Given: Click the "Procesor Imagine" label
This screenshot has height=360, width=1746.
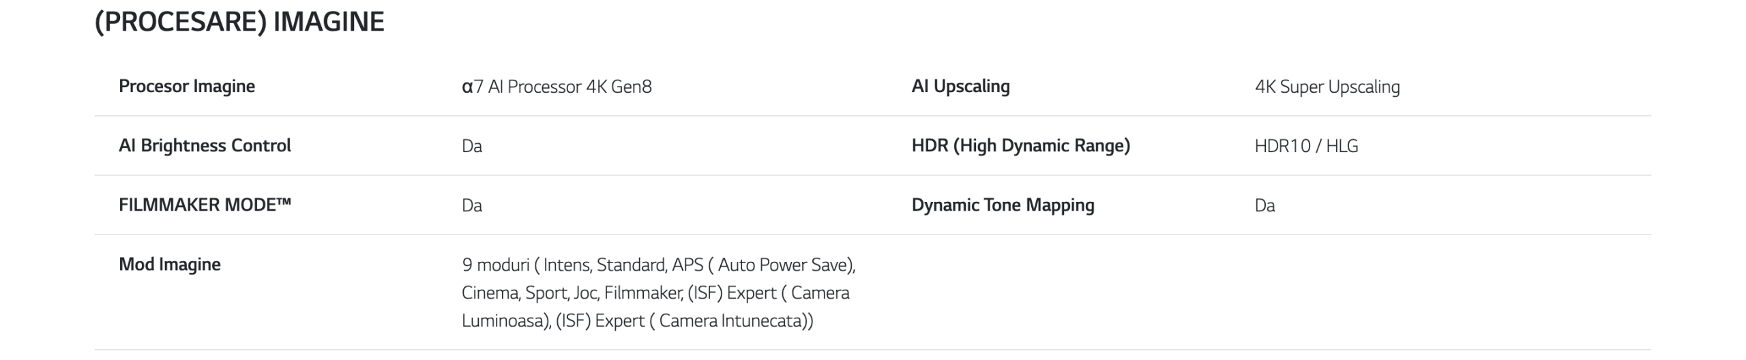Looking at the screenshot, I should (187, 87).
